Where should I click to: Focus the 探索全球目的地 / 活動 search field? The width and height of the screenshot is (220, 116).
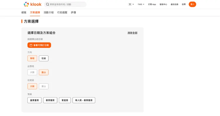65,4
